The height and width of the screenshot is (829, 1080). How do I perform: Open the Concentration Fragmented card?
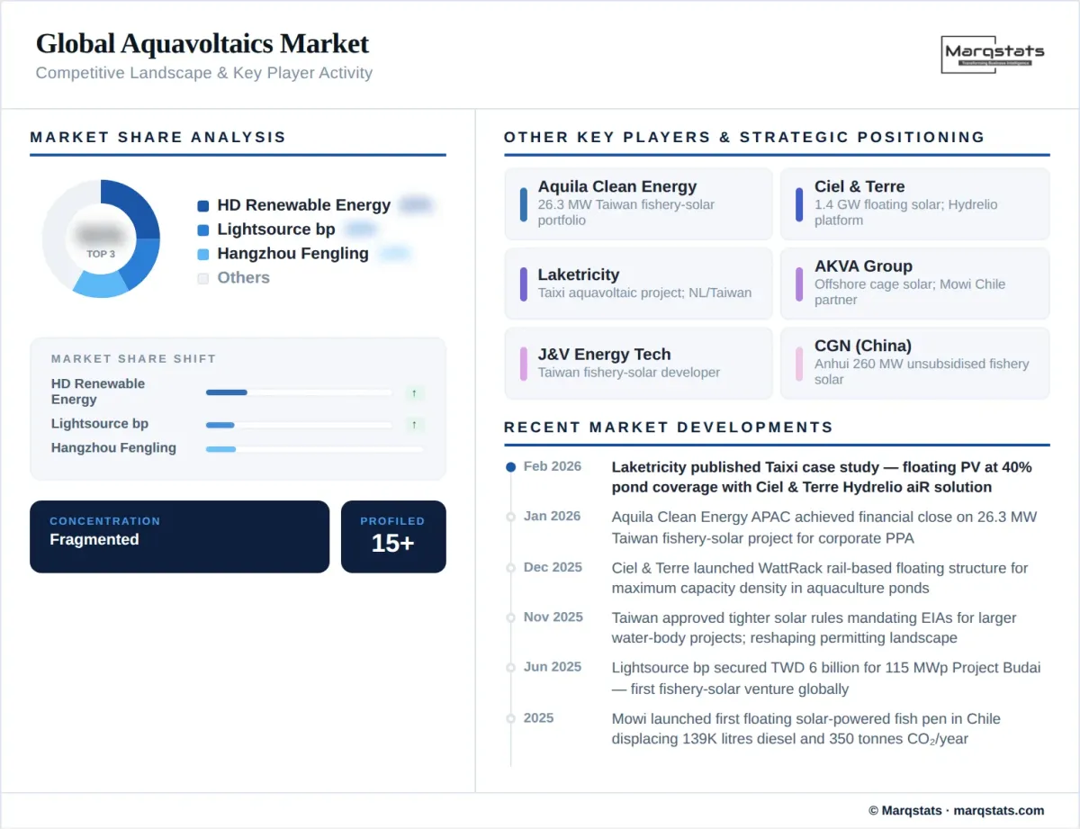180,536
